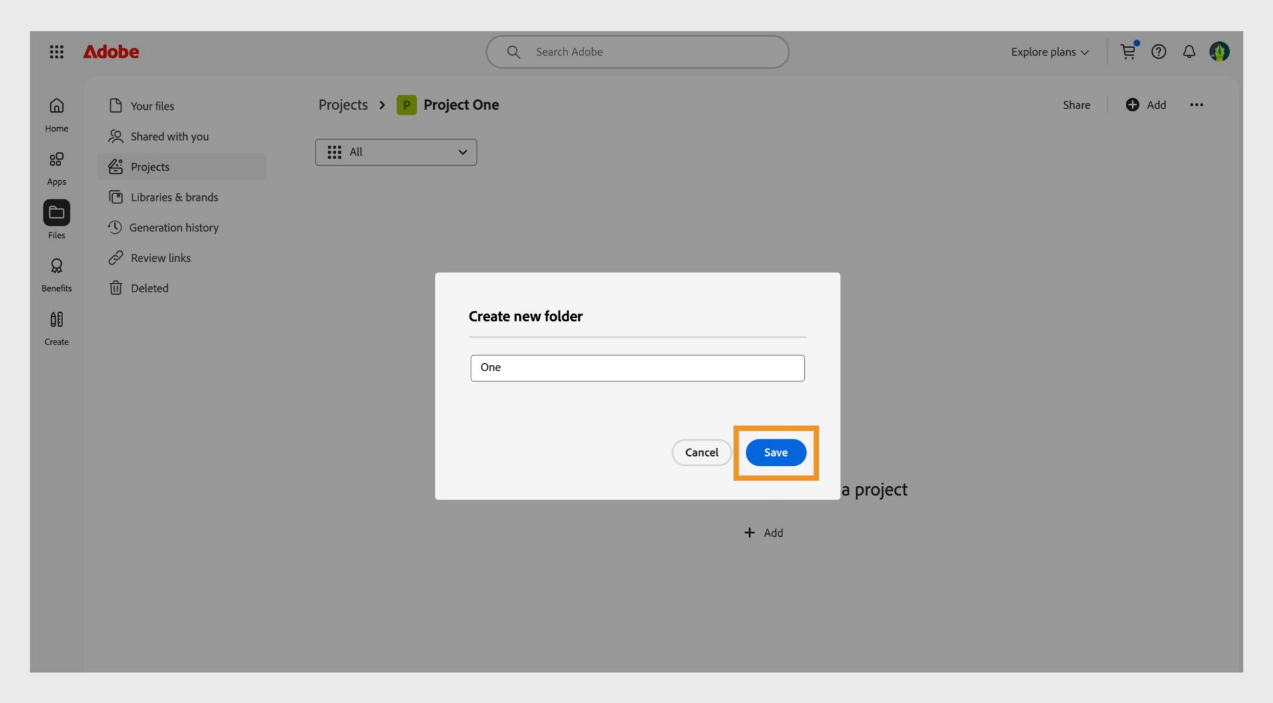This screenshot has width=1273, height=703.
Task: Open the shopping cart
Action: pyautogui.click(x=1127, y=52)
